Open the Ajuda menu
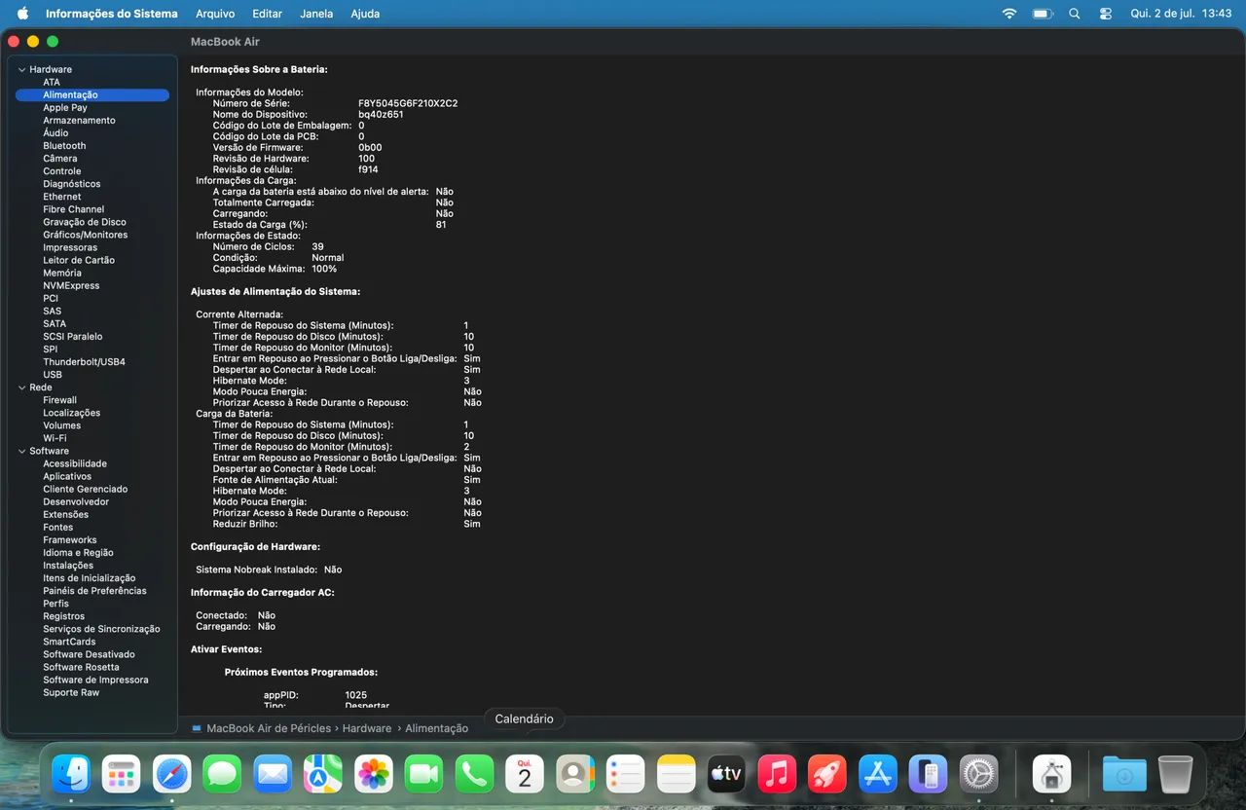This screenshot has height=810, width=1246. (x=365, y=14)
